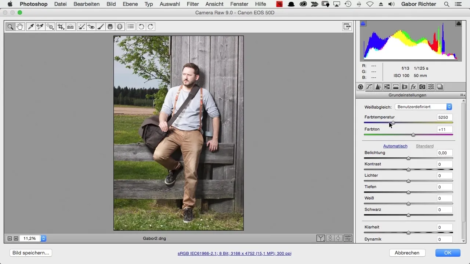Screen dimensions: 470x264
Task: Toggle full screen mode button
Action: 347,26
